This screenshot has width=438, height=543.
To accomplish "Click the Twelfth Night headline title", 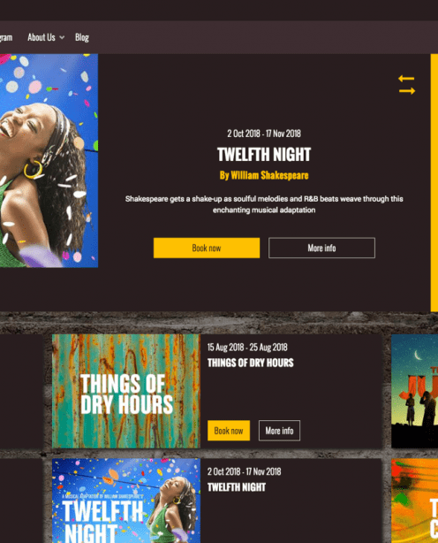I will tap(264, 155).
